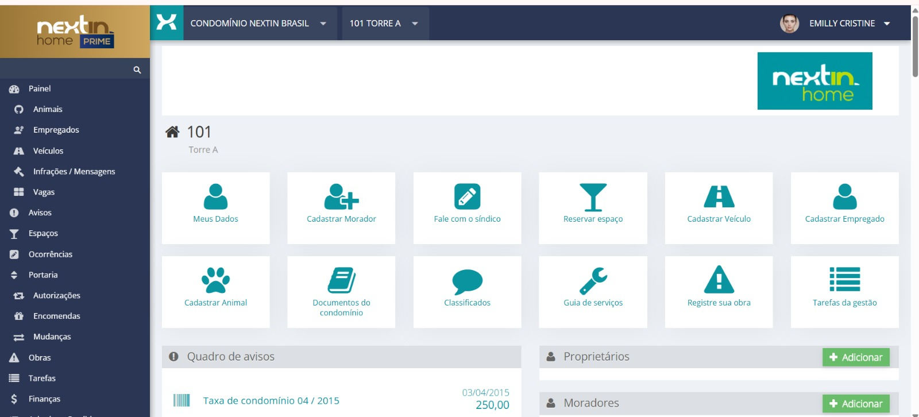Click the Encomendas gift icon in sidebar
919x417 pixels.
19,316
